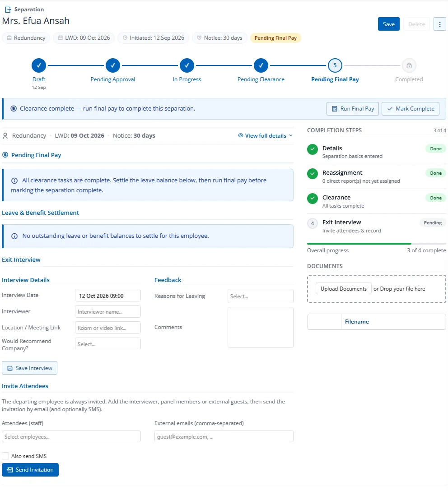Click green check icon for Details step
This screenshot has width=448, height=491.
coord(313,149)
